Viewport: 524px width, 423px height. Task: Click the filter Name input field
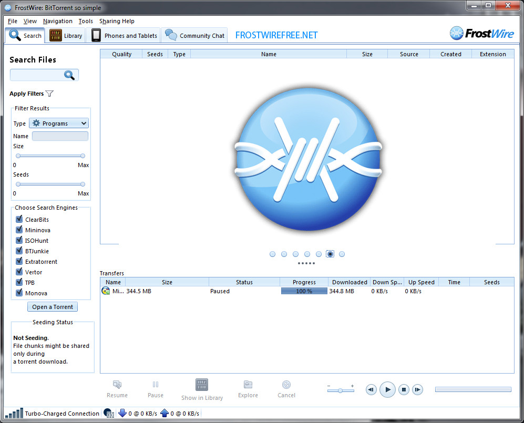60,136
